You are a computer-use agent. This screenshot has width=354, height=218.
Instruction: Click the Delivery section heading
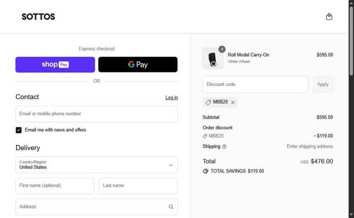(x=28, y=148)
